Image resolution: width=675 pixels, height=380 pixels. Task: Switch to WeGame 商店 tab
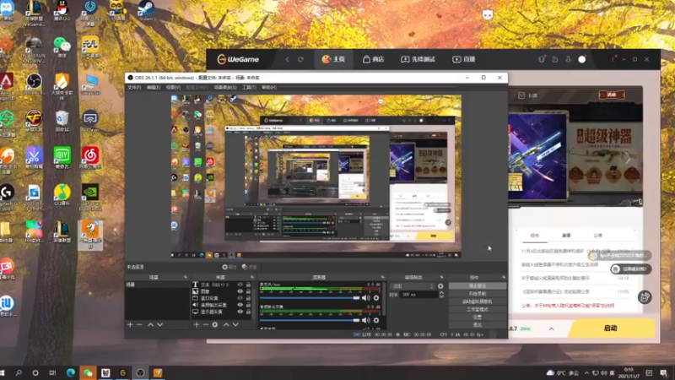373,59
